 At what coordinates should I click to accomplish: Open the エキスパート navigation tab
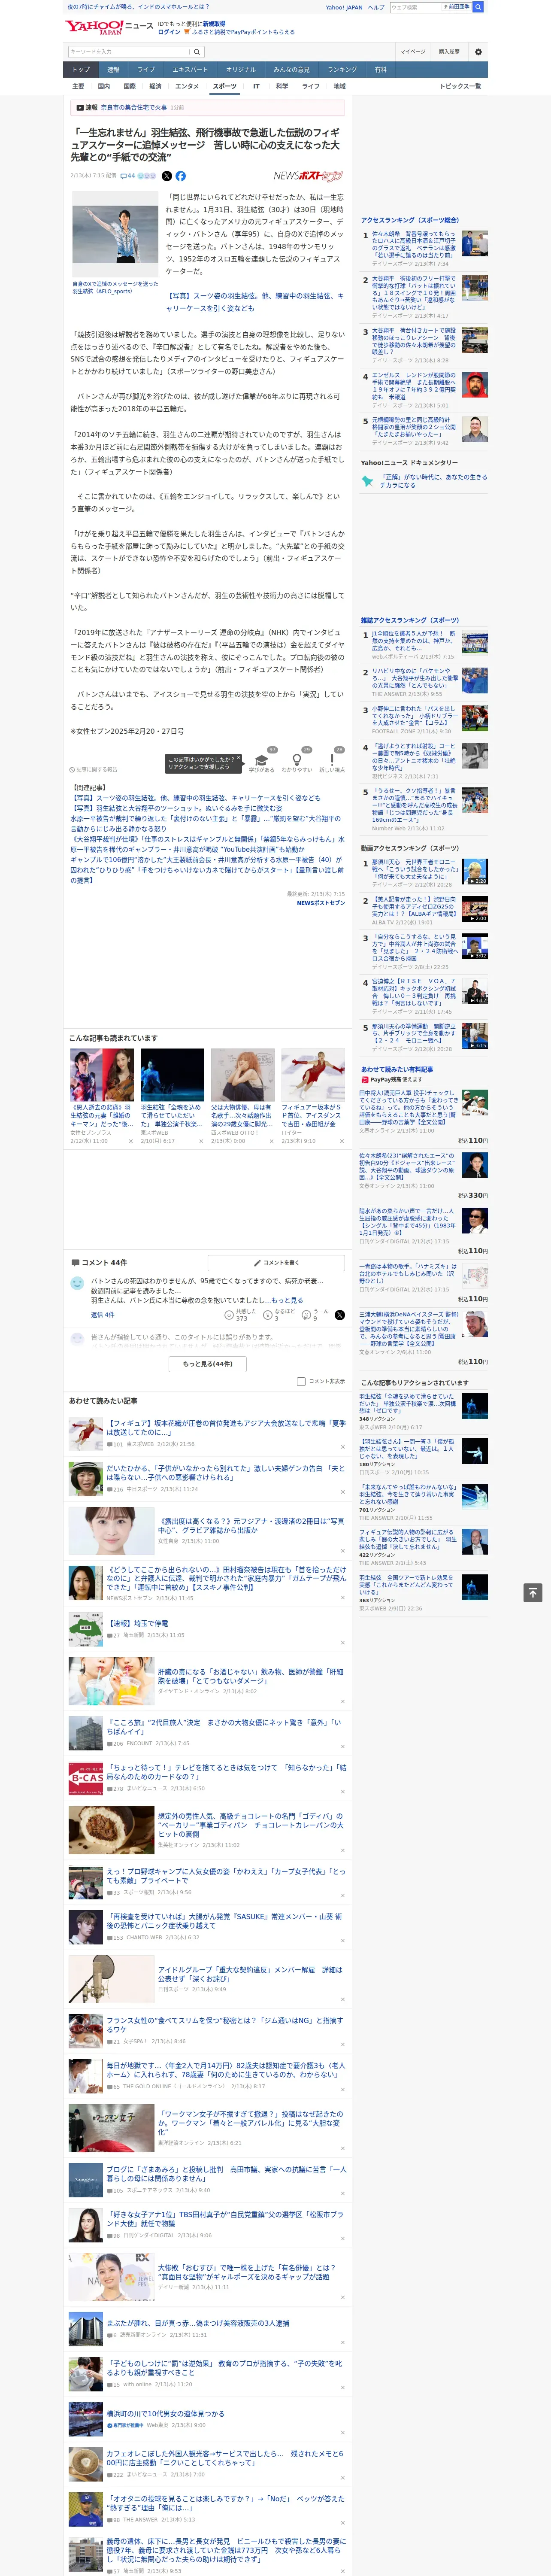190,70
